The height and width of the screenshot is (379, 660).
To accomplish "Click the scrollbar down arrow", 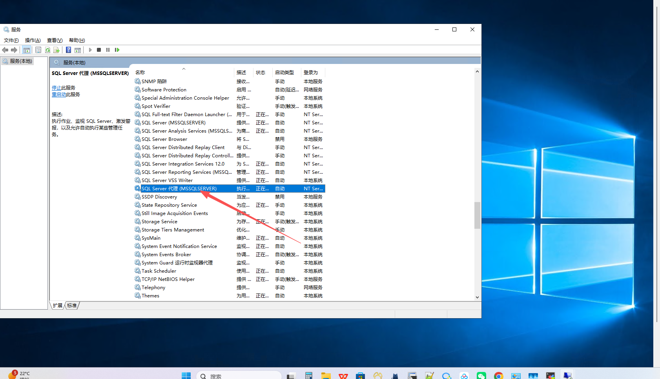I will [477, 297].
